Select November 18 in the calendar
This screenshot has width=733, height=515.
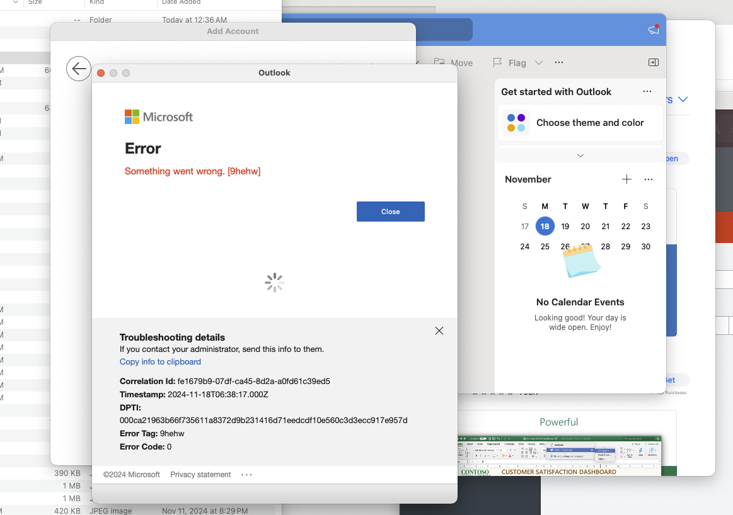545,227
